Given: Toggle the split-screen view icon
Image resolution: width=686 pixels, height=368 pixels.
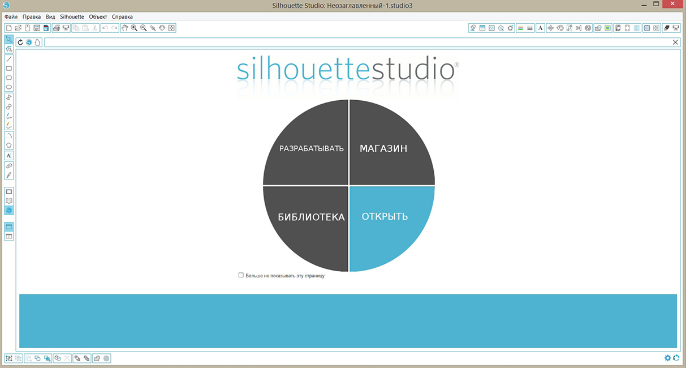Looking at the screenshot, I should click(x=9, y=236).
